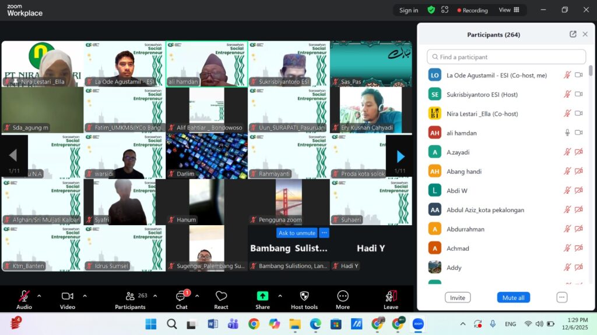The height and width of the screenshot is (335, 597).
Task: Click the Invite button
Action: coord(458,297)
